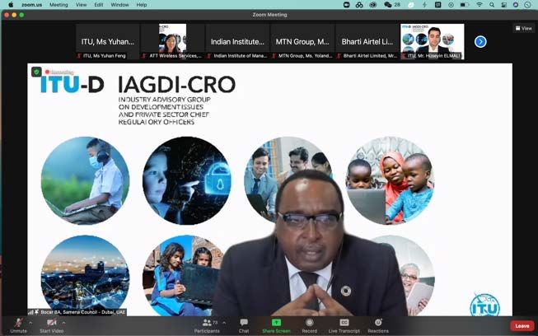
Task: Select ATT Wireless Services participant video tile
Action: point(172,41)
